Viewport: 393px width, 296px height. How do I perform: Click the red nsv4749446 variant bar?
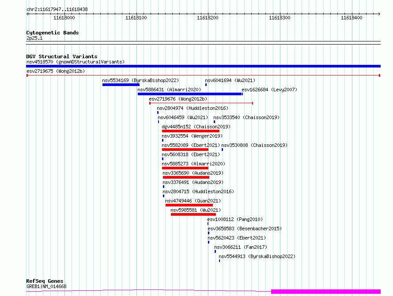(x=189, y=205)
